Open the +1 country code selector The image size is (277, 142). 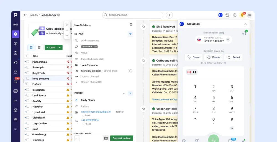(192, 72)
